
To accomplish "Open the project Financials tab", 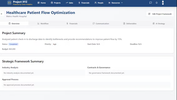I will [72, 23].
